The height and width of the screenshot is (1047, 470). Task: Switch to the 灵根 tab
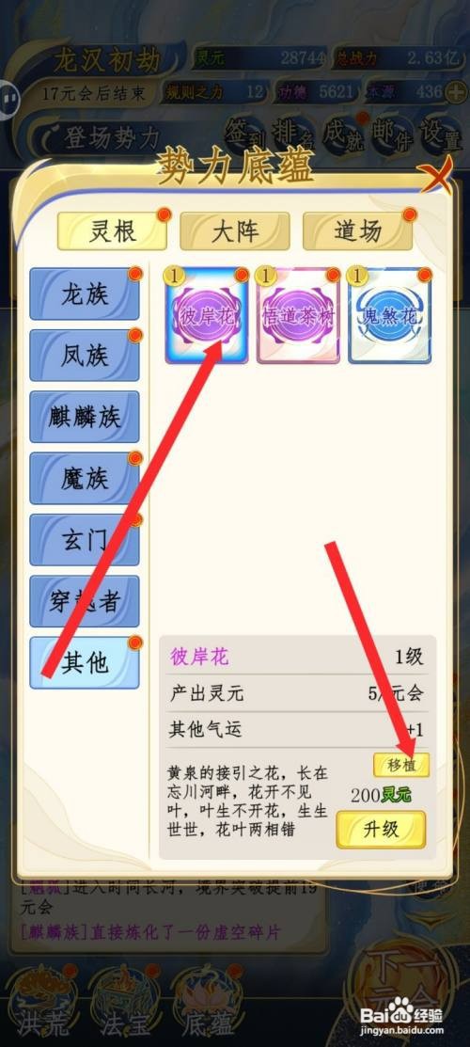[x=112, y=231]
